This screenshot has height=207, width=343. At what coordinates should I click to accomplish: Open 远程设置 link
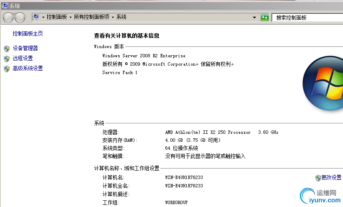[x=23, y=58]
